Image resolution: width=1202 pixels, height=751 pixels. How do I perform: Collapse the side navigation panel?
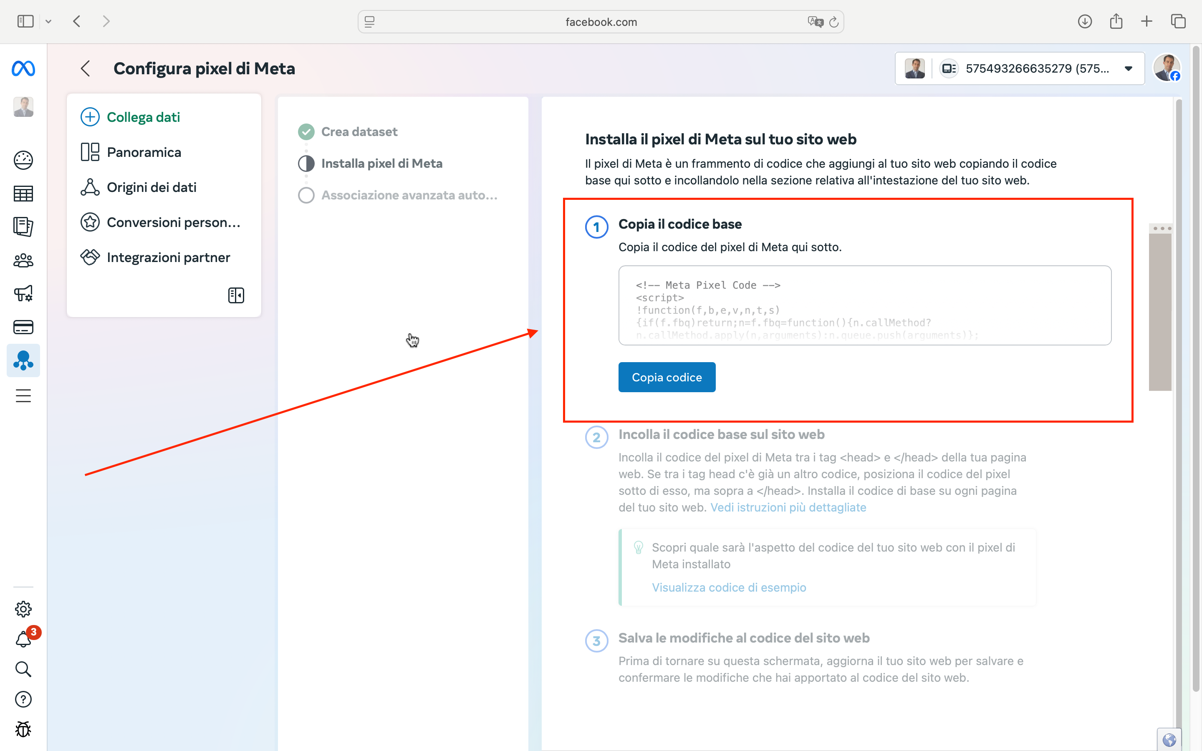(236, 295)
